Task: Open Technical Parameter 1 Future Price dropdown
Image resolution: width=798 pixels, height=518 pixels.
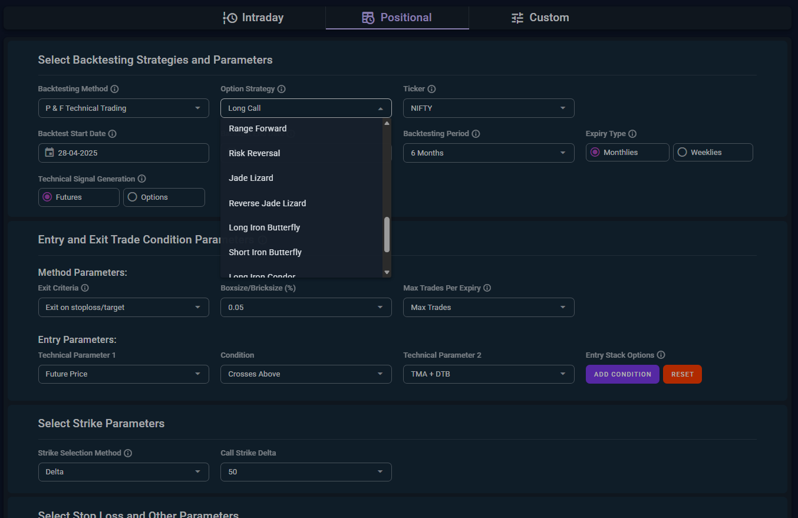Action: pyautogui.click(x=123, y=374)
